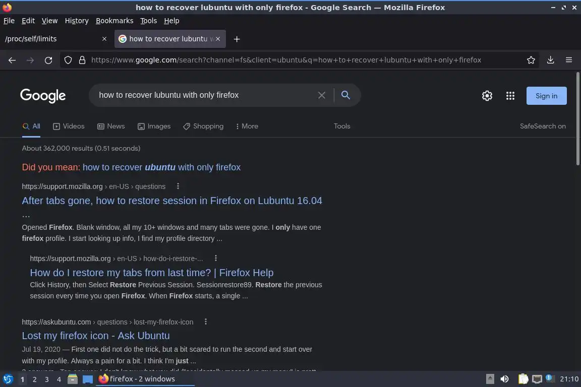Viewport: 581px width, 387px height.
Task: Clear the Google search box text
Action: [322, 95]
